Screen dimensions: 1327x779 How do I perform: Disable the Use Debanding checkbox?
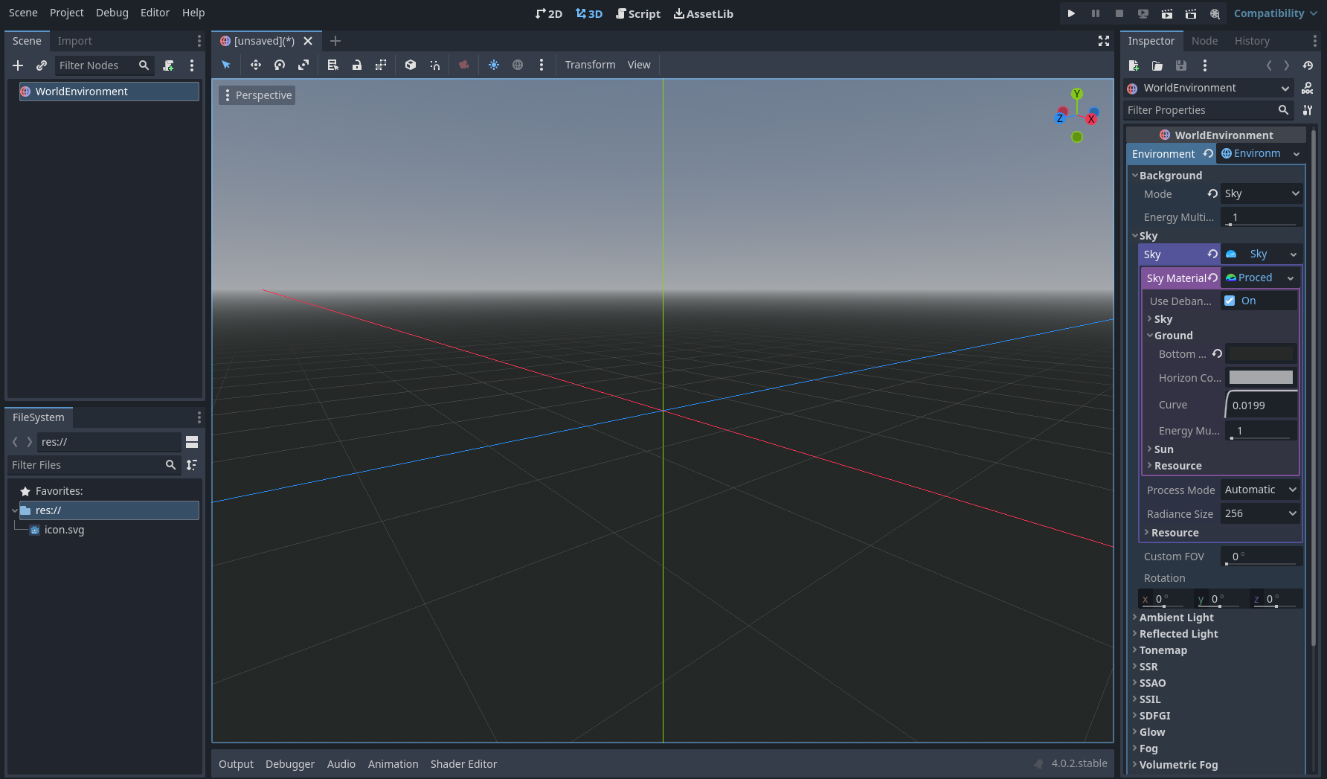coord(1230,301)
